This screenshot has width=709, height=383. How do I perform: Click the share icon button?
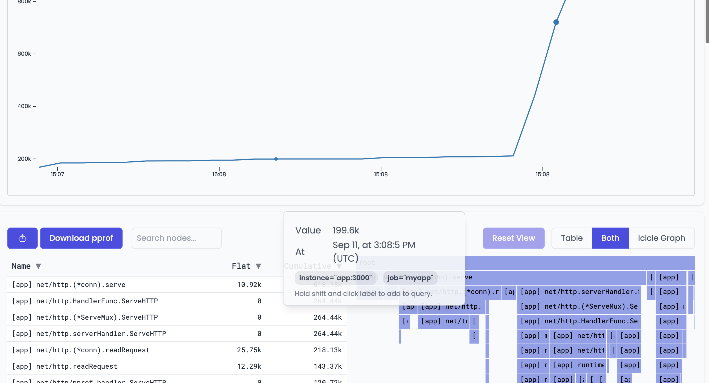23,238
